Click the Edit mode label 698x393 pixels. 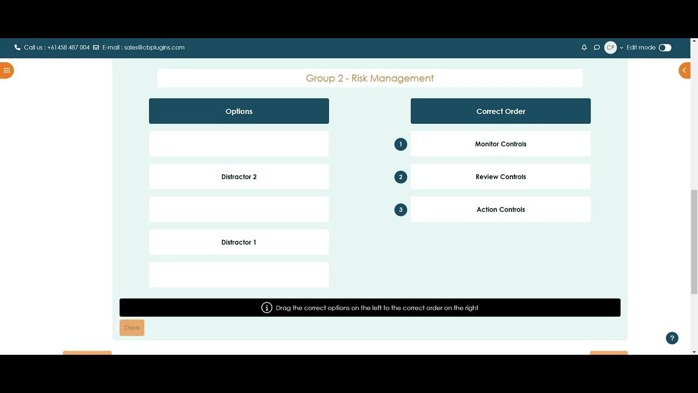(x=641, y=47)
